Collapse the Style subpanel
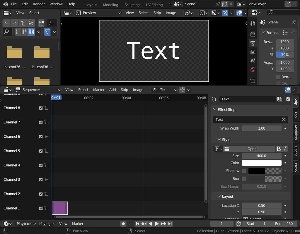 [x=219, y=140]
